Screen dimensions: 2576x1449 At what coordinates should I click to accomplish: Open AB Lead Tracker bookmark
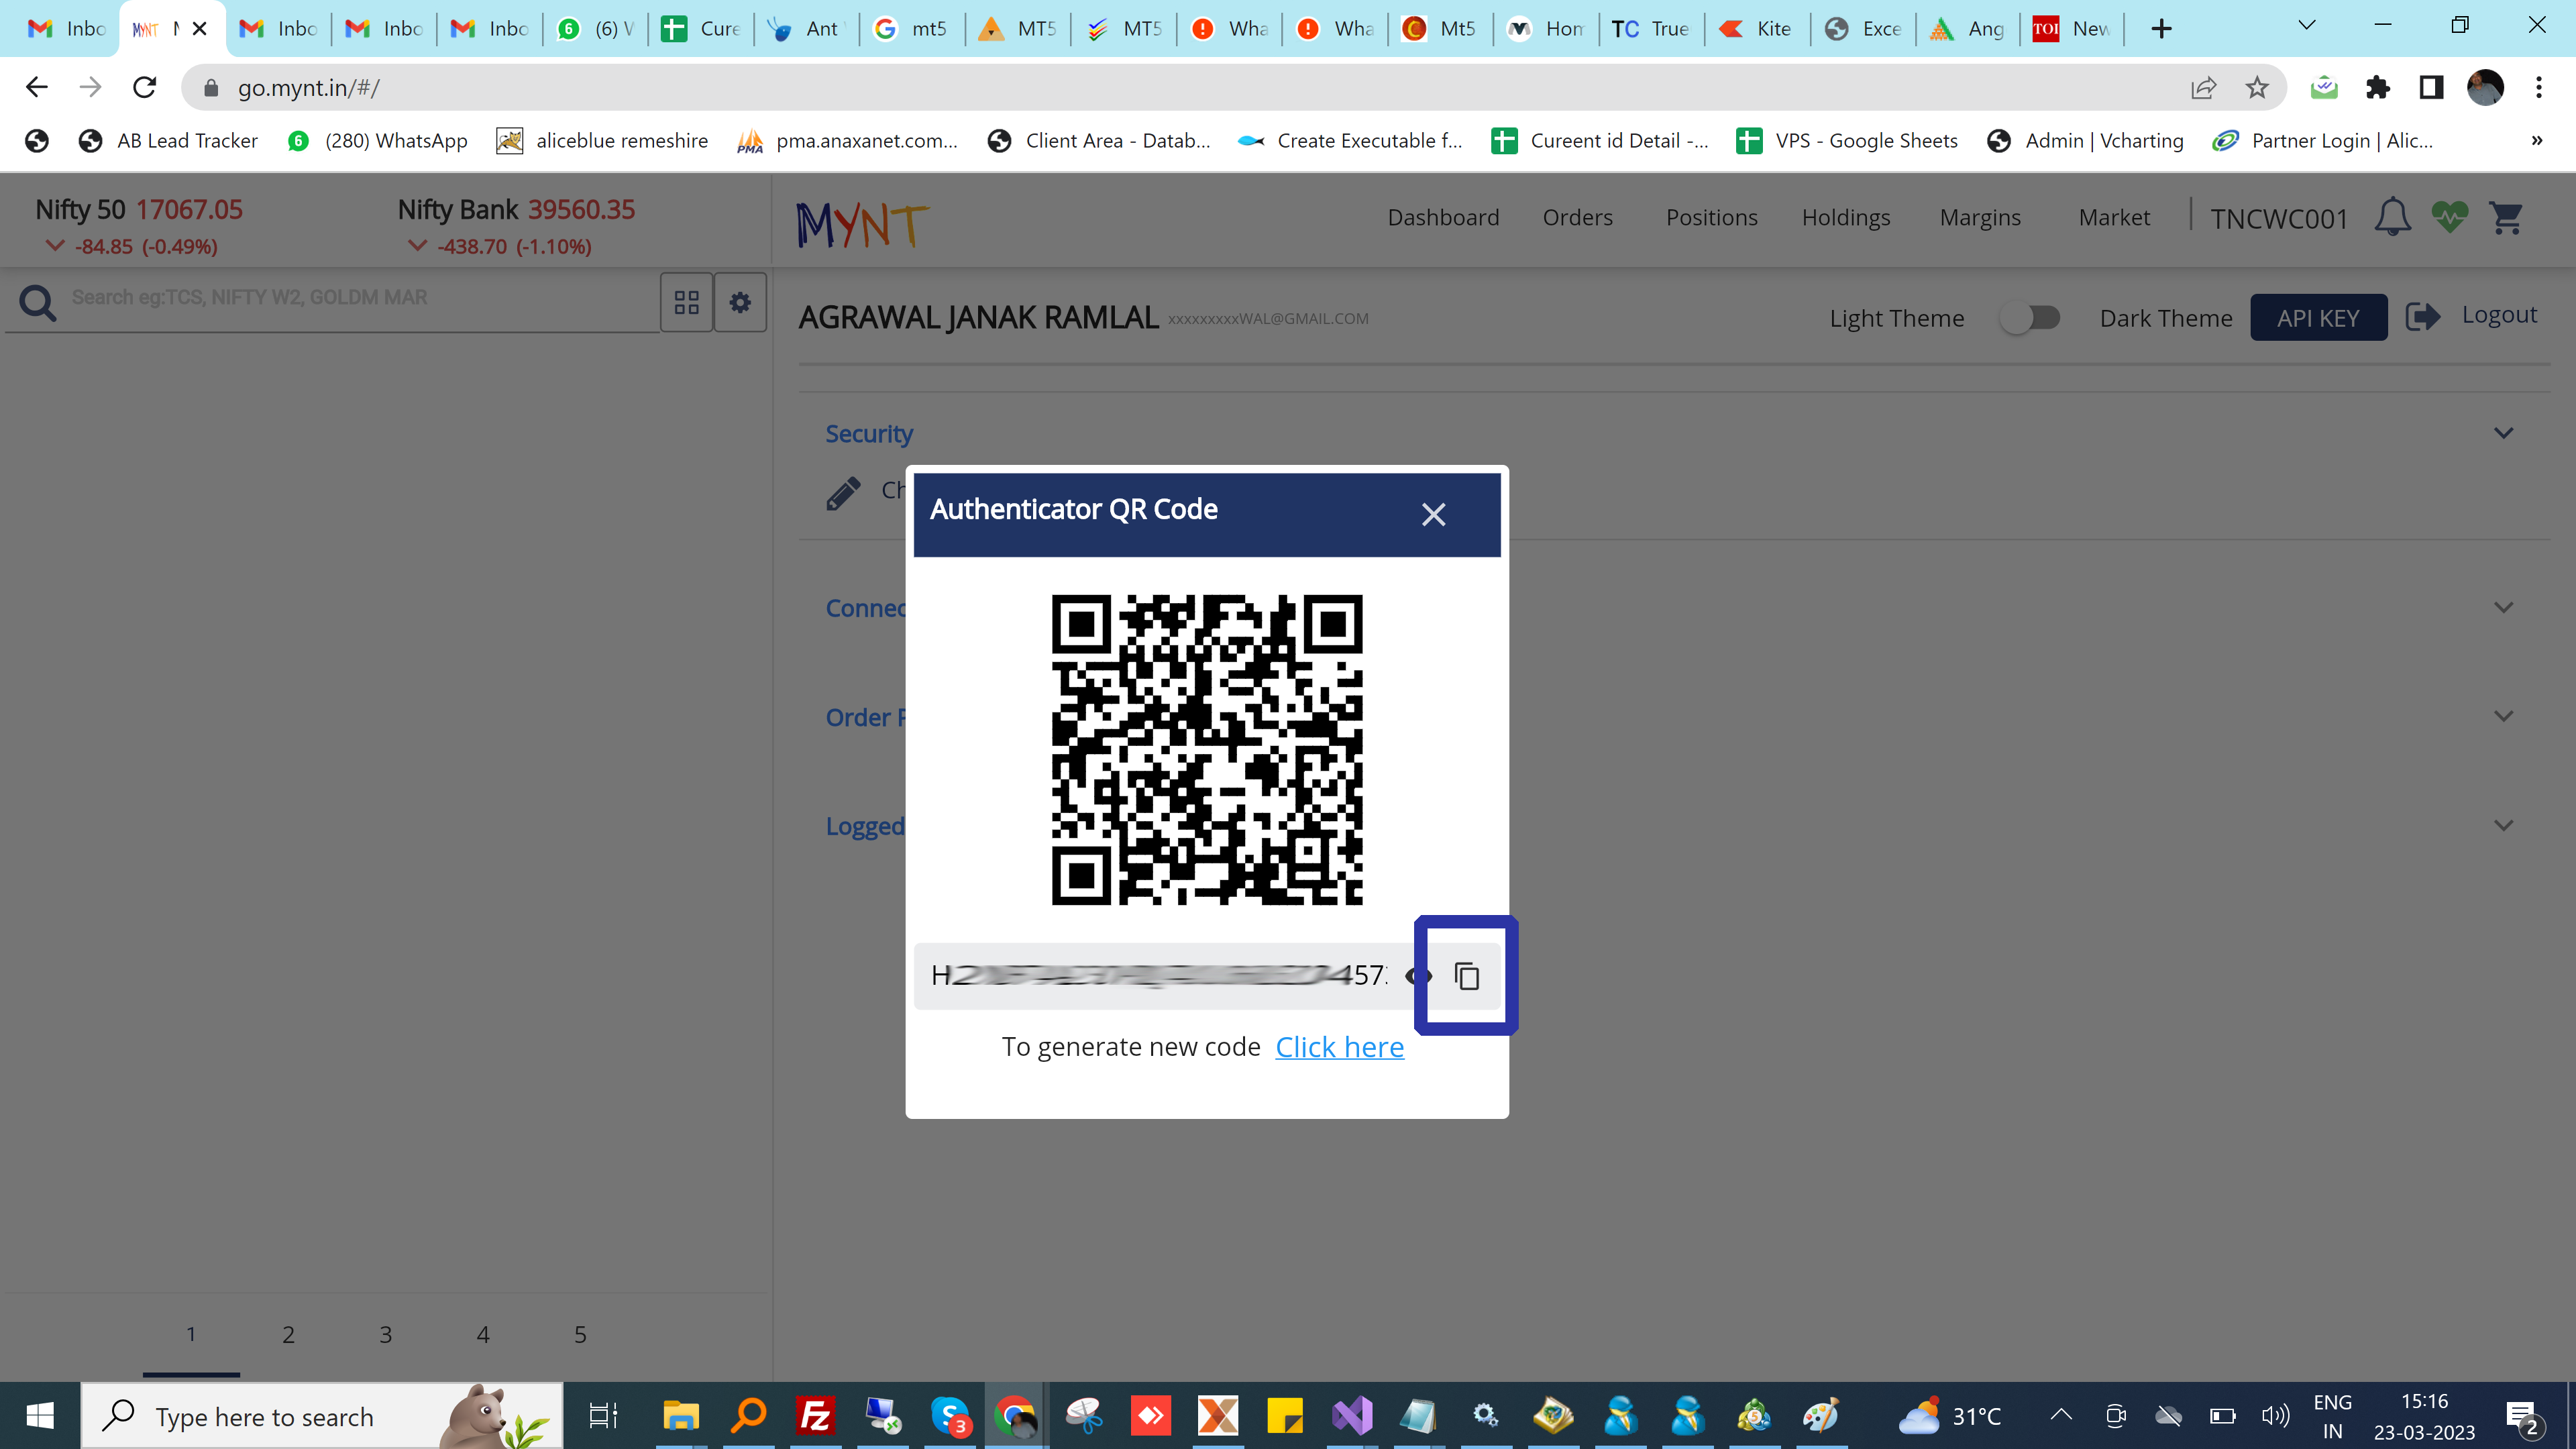[x=168, y=141]
